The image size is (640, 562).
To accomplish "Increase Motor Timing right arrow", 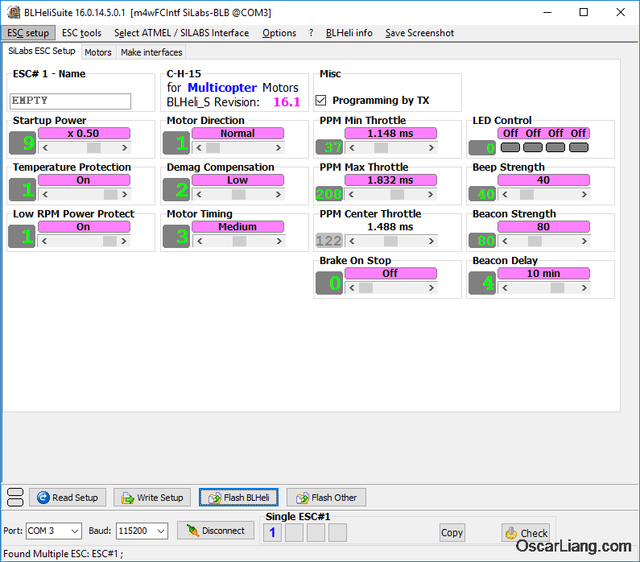I will coord(278,242).
